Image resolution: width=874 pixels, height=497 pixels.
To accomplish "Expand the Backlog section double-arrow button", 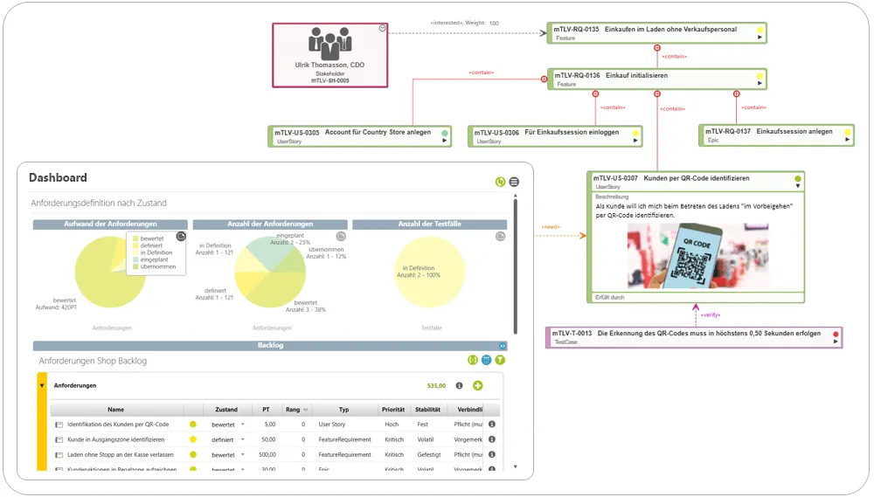I will [x=503, y=346].
